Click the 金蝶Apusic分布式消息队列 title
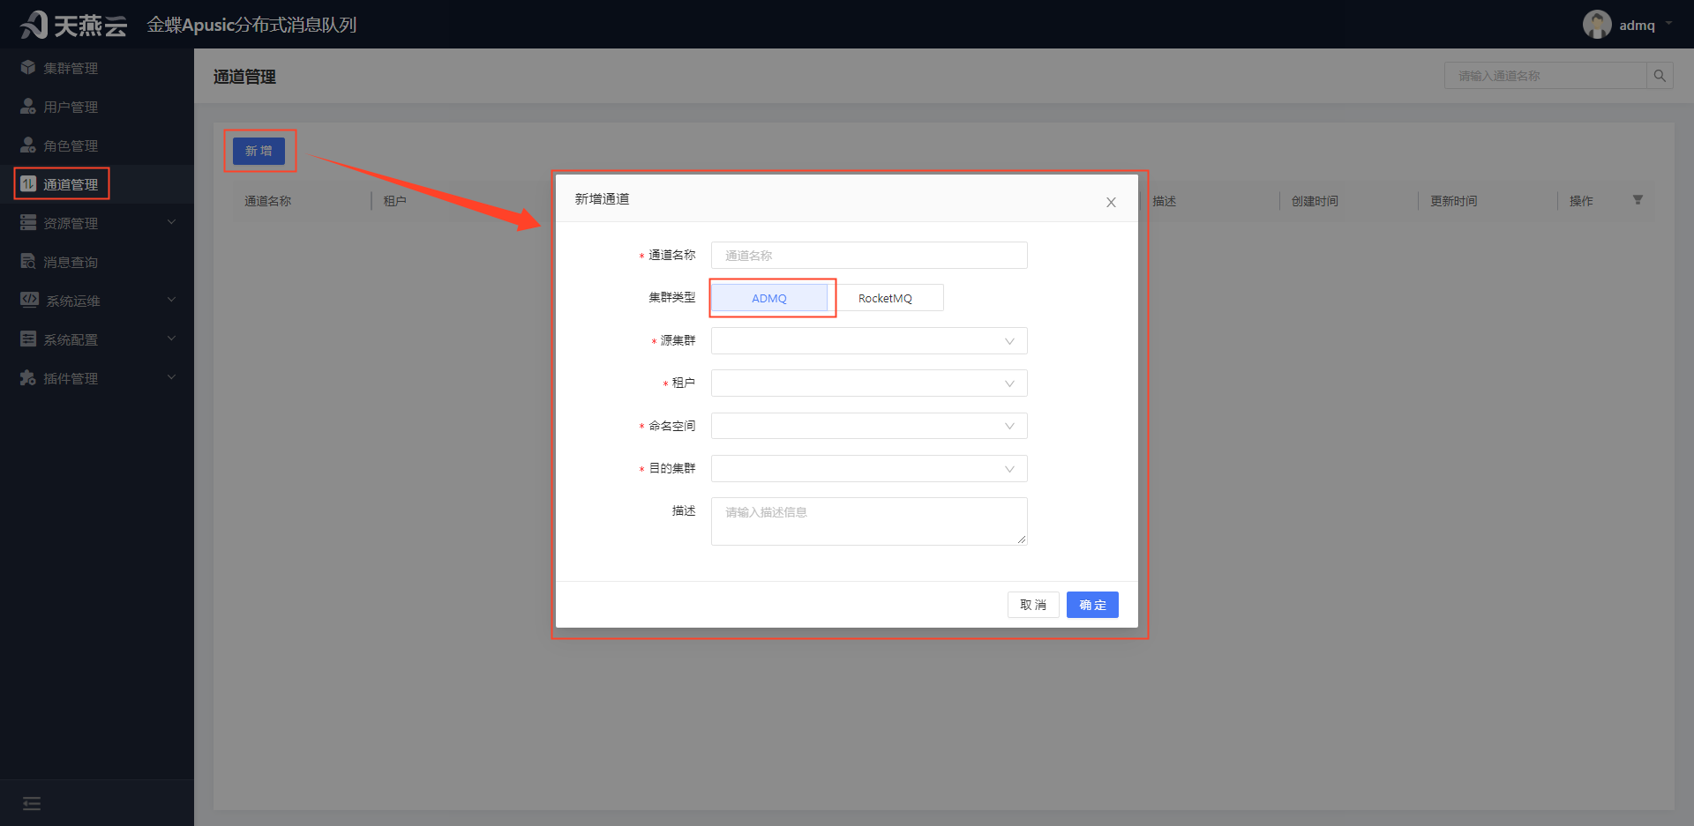1694x826 pixels. pos(251,25)
